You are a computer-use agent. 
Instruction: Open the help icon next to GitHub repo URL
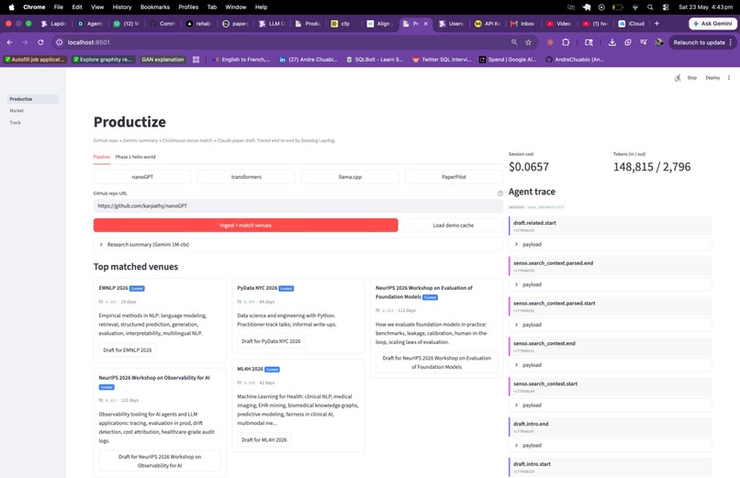pyautogui.click(x=499, y=194)
